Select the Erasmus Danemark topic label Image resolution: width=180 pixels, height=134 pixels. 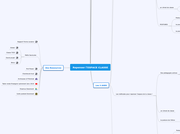point(27,89)
